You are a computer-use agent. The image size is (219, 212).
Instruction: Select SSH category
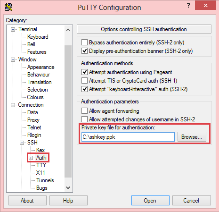pyautogui.click(x=32, y=143)
